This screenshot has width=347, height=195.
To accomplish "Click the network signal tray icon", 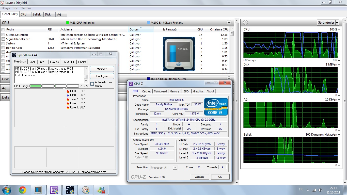I will (x=314, y=190).
